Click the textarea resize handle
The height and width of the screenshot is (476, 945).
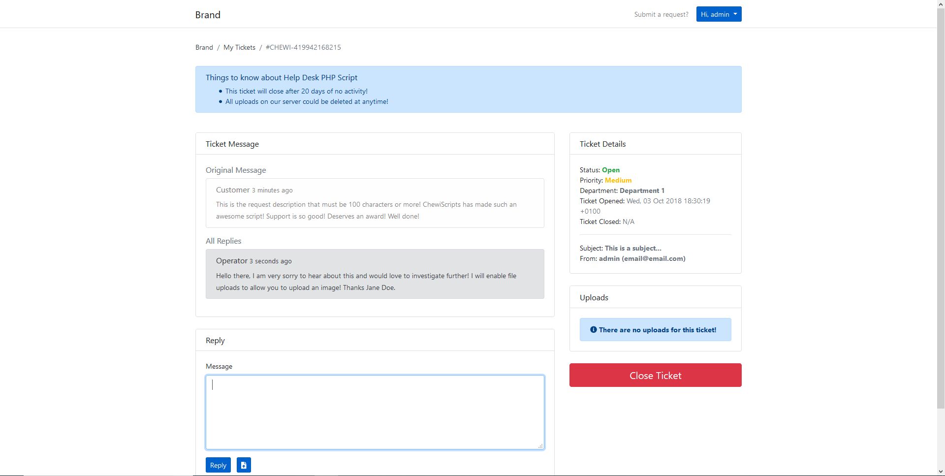pyautogui.click(x=540, y=446)
